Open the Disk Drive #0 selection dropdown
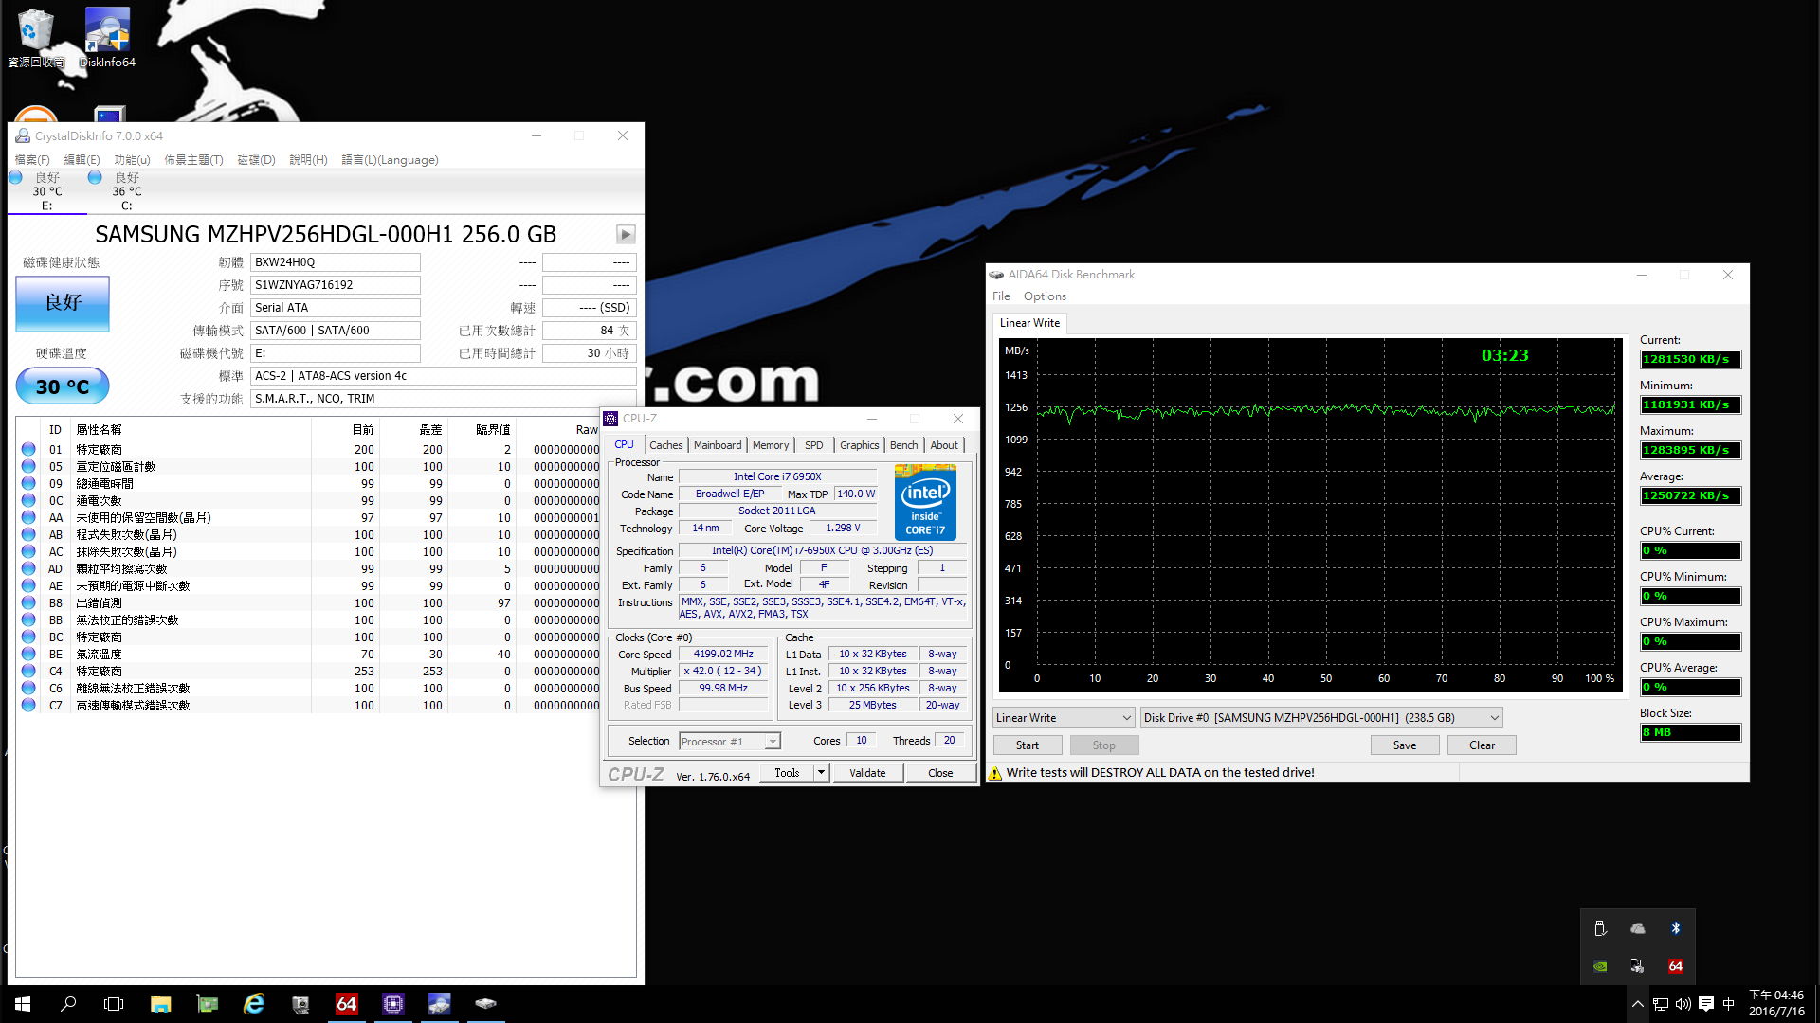The width and height of the screenshot is (1820, 1023). pyautogui.click(x=1321, y=718)
